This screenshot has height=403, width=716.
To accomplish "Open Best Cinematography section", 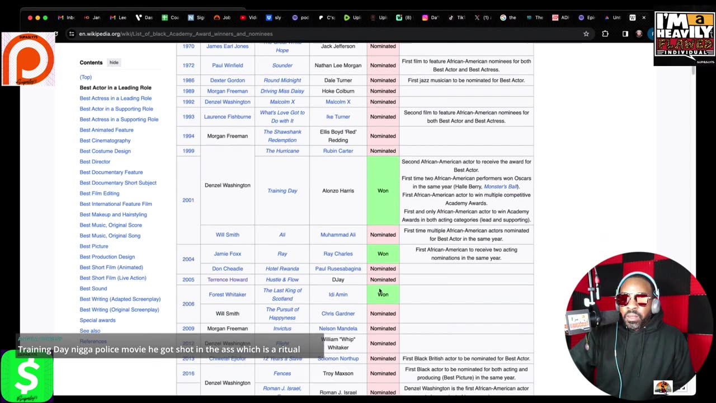I will [x=105, y=140].
